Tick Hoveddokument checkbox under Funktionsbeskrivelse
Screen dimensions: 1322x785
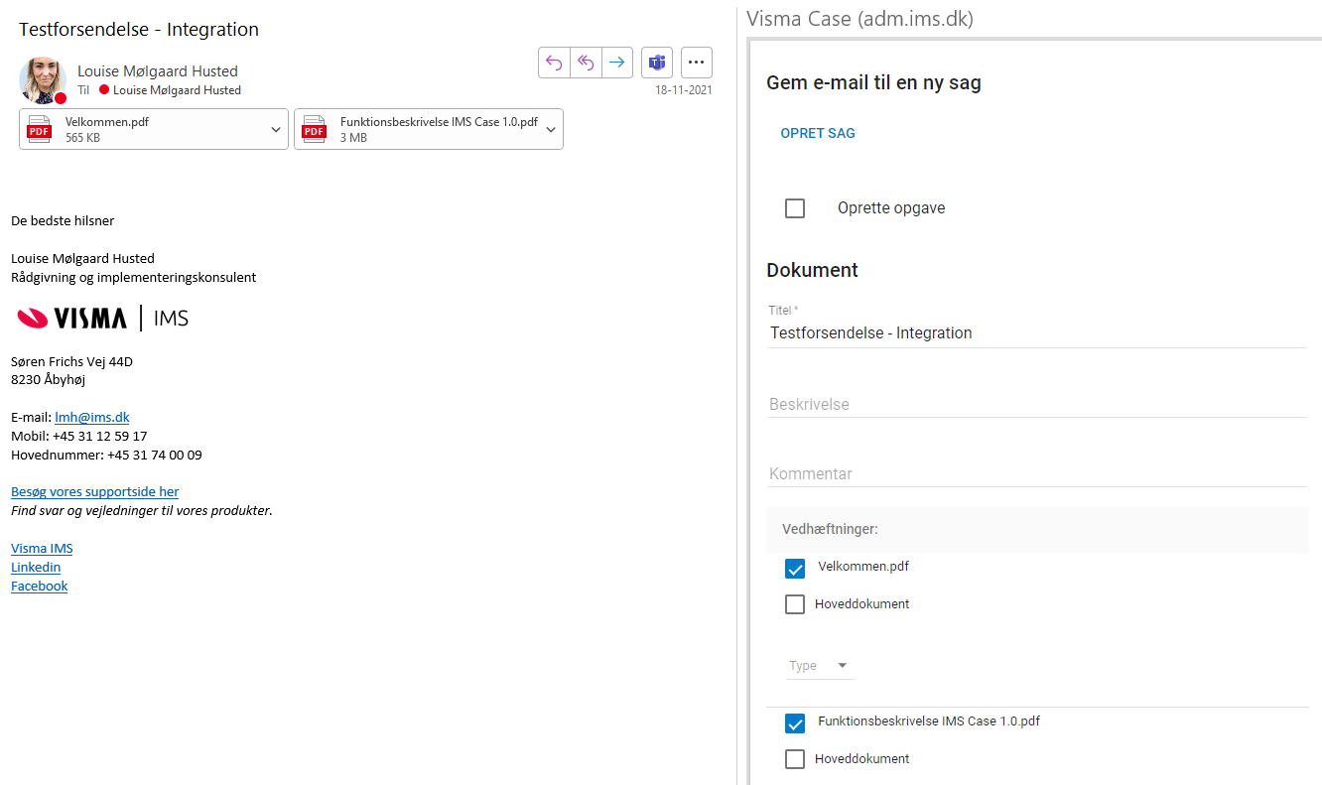tap(795, 759)
